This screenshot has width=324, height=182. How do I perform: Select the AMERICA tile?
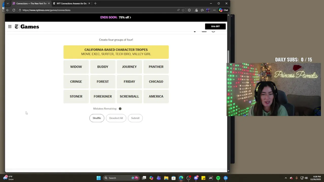point(156,96)
